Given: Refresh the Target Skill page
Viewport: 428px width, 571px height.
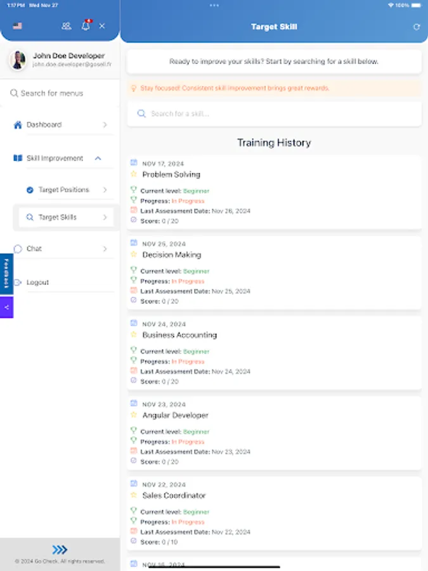Looking at the screenshot, I should pyautogui.click(x=417, y=27).
